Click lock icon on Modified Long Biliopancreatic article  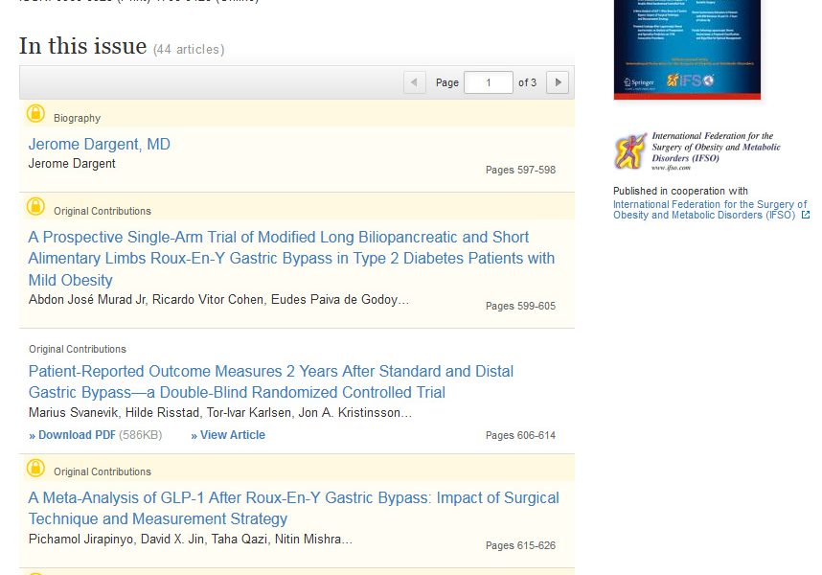pos(35,207)
